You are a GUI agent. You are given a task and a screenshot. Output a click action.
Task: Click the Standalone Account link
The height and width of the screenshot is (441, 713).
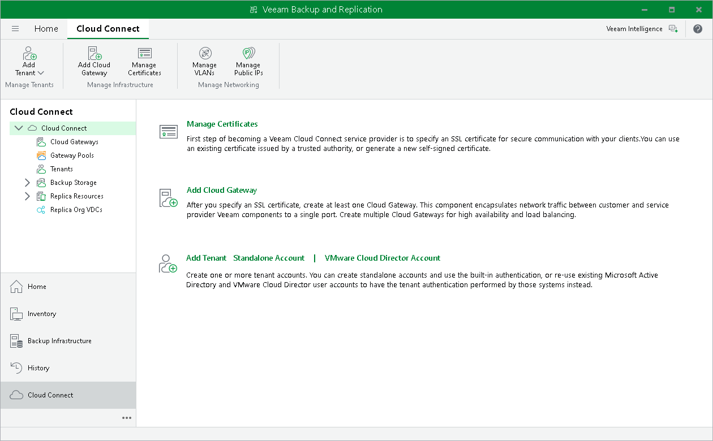269,258
